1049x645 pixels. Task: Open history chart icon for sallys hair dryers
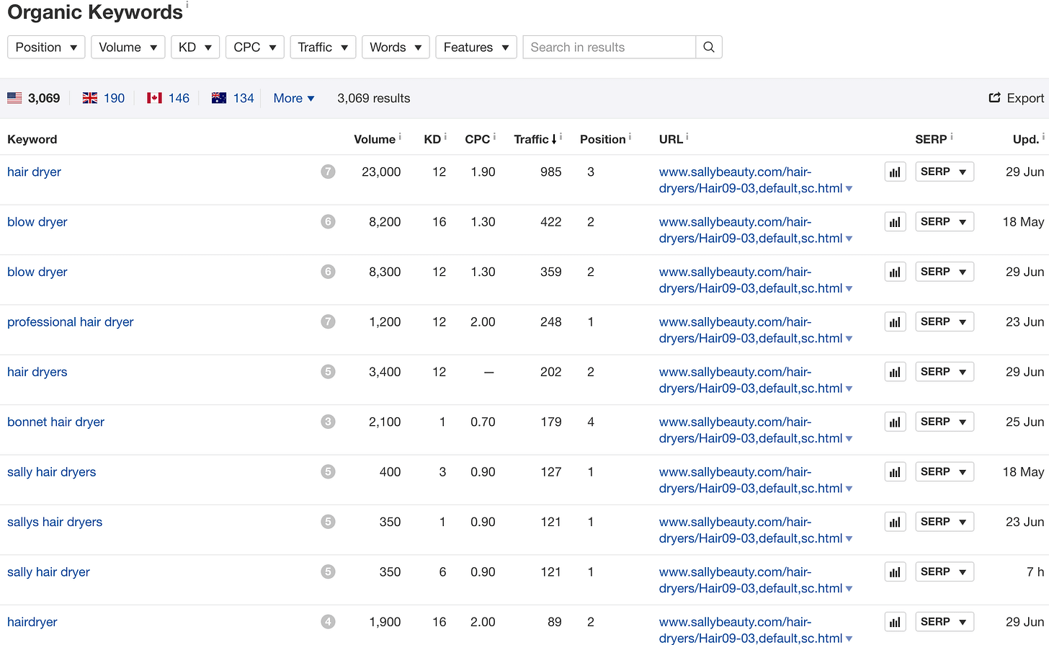[895, 522]
